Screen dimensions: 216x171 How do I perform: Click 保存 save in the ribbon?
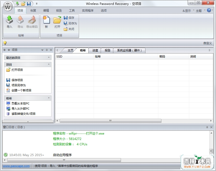[x=69, y=18]
